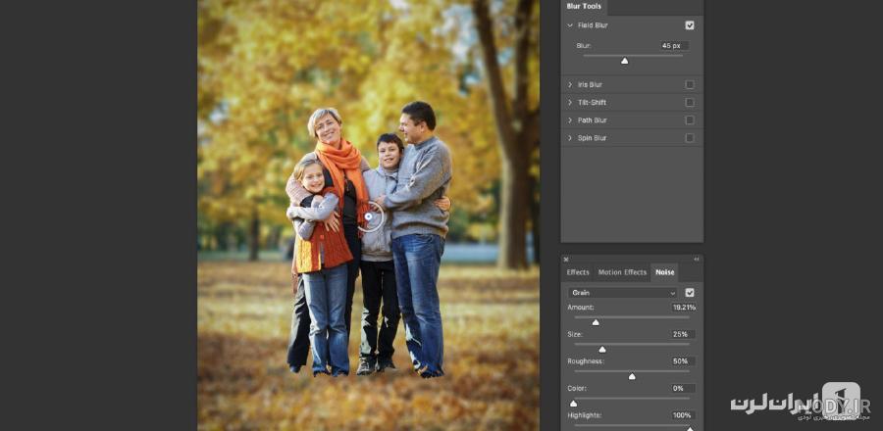Click the Roughness field showing 50%
The width and height of the screenshot is (883, 431).
683,361
